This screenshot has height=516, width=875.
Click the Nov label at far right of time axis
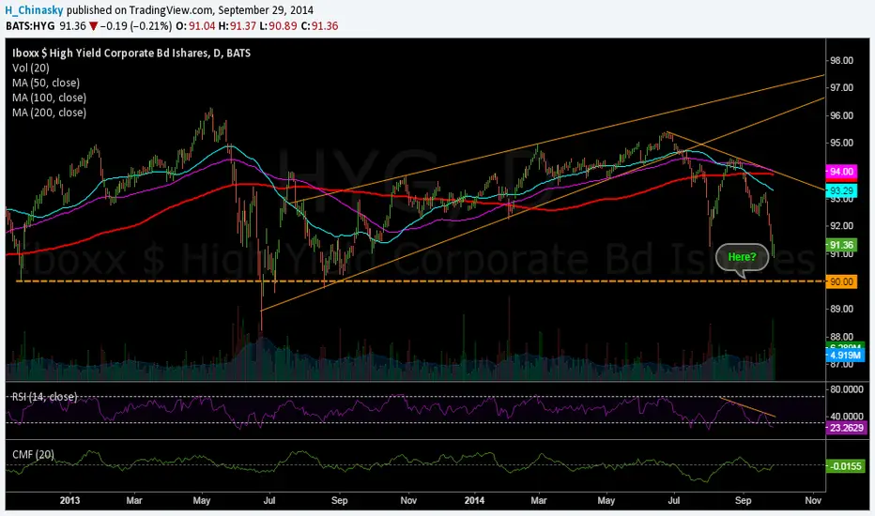click(813, 500)
